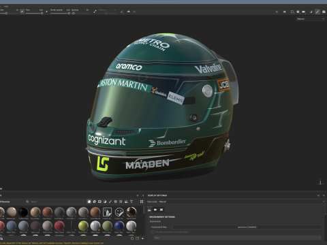
Task: Filter shelf by Filters half-circle icon
Action: click(x=105, y=201)
